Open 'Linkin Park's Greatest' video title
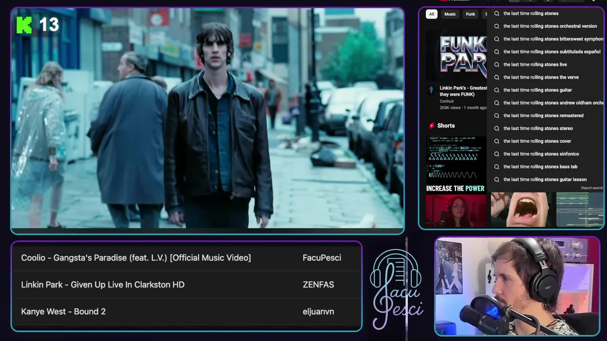This screenshot has width=607, height=341. pyautogui.click(x=463, y=91)
